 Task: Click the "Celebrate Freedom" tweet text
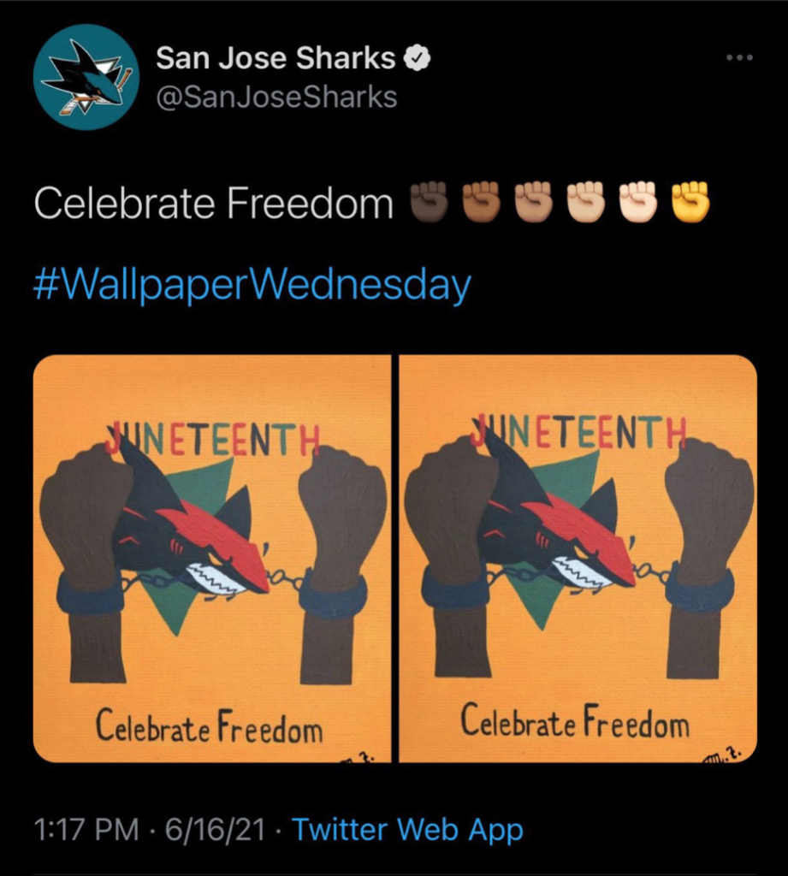coord(212,204)
